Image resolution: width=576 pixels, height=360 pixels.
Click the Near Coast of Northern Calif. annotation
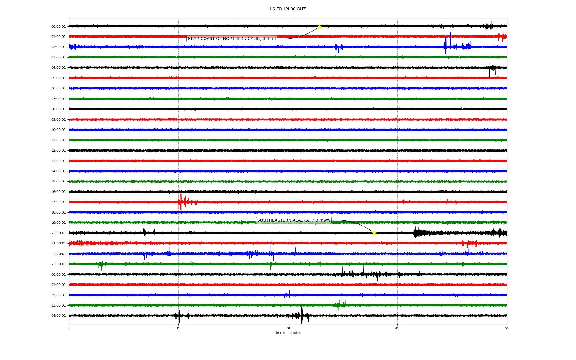click(x=232, y=38)
